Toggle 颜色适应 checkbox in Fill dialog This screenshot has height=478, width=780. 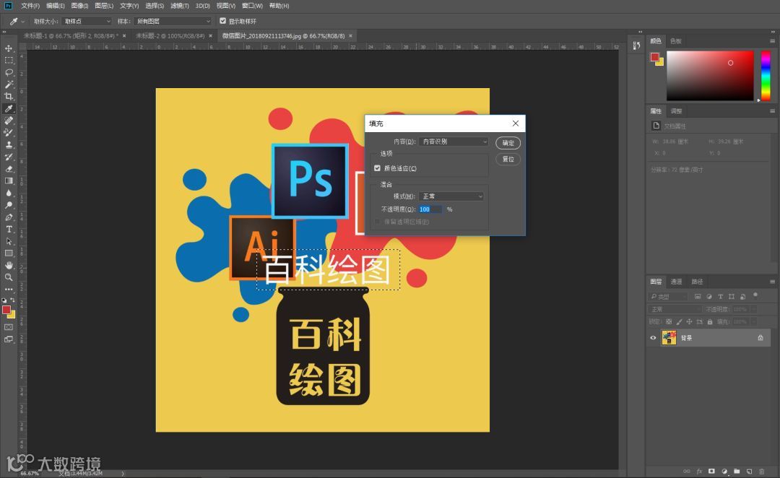(x=377, y=168)
